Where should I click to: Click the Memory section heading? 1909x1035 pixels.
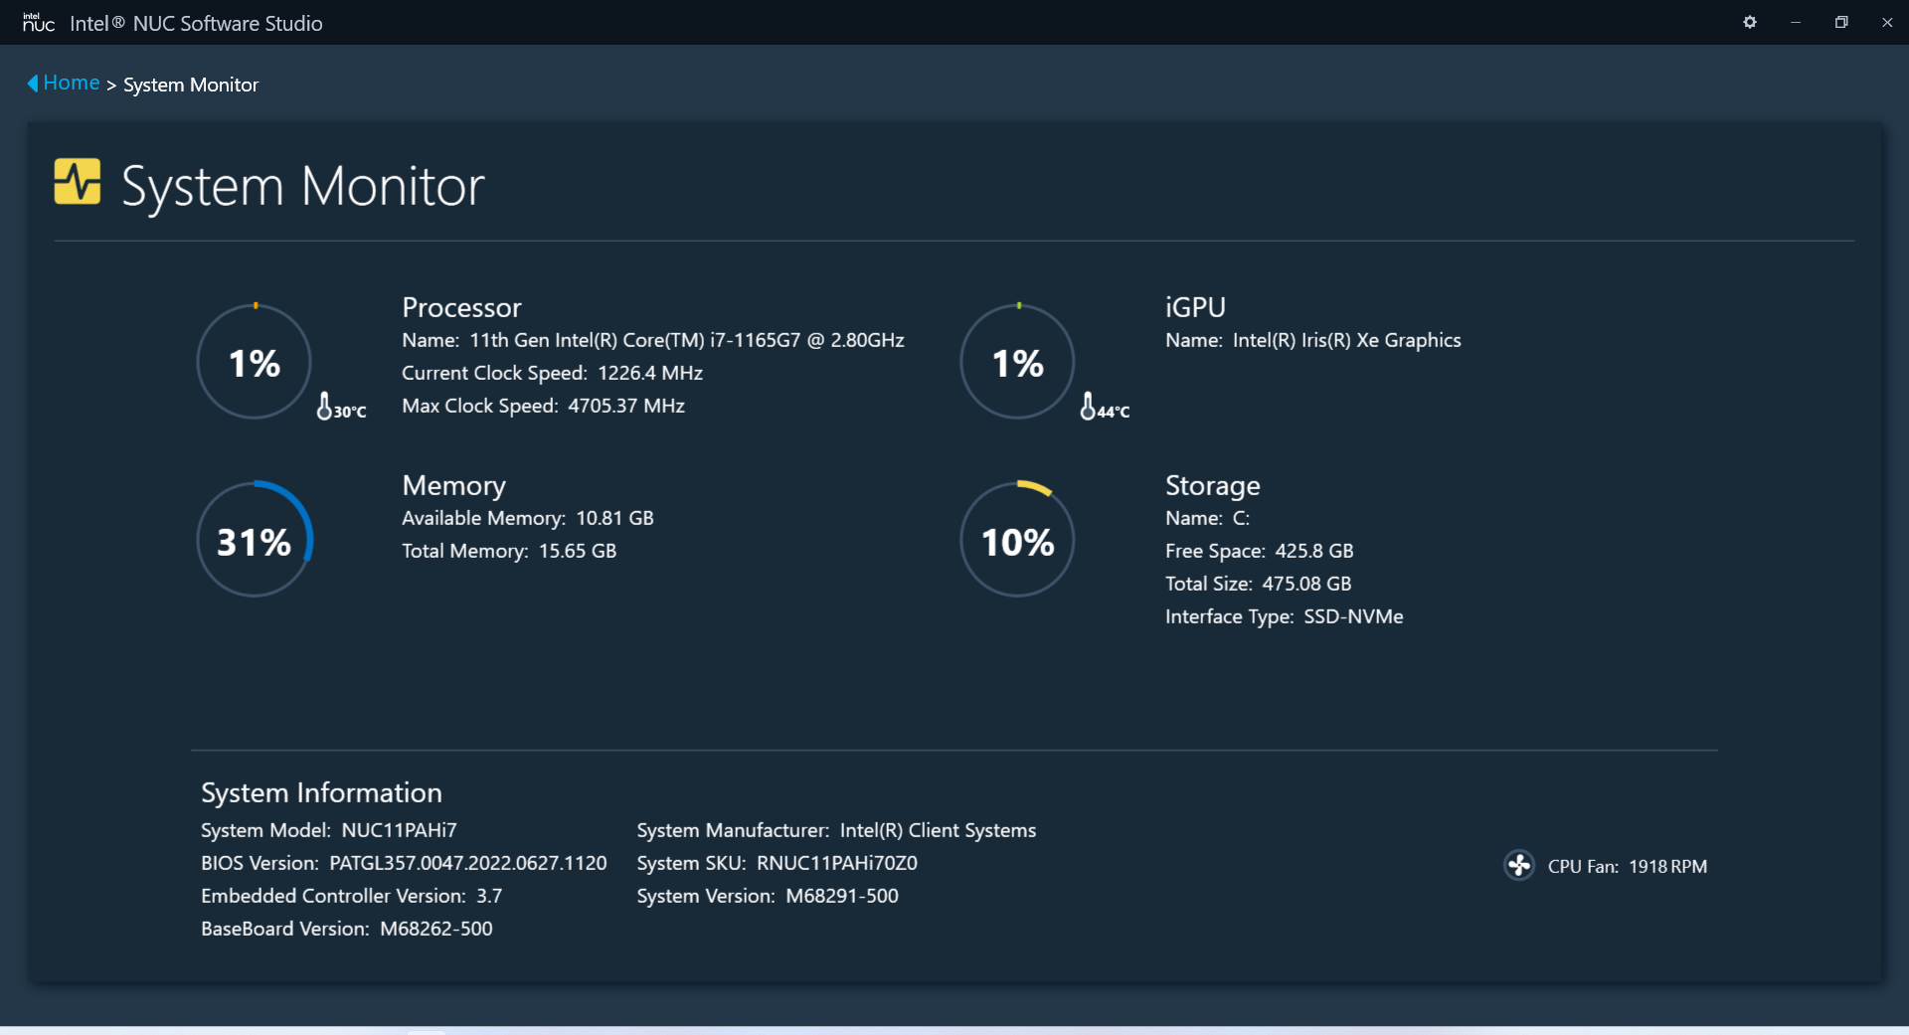(453, 485)
